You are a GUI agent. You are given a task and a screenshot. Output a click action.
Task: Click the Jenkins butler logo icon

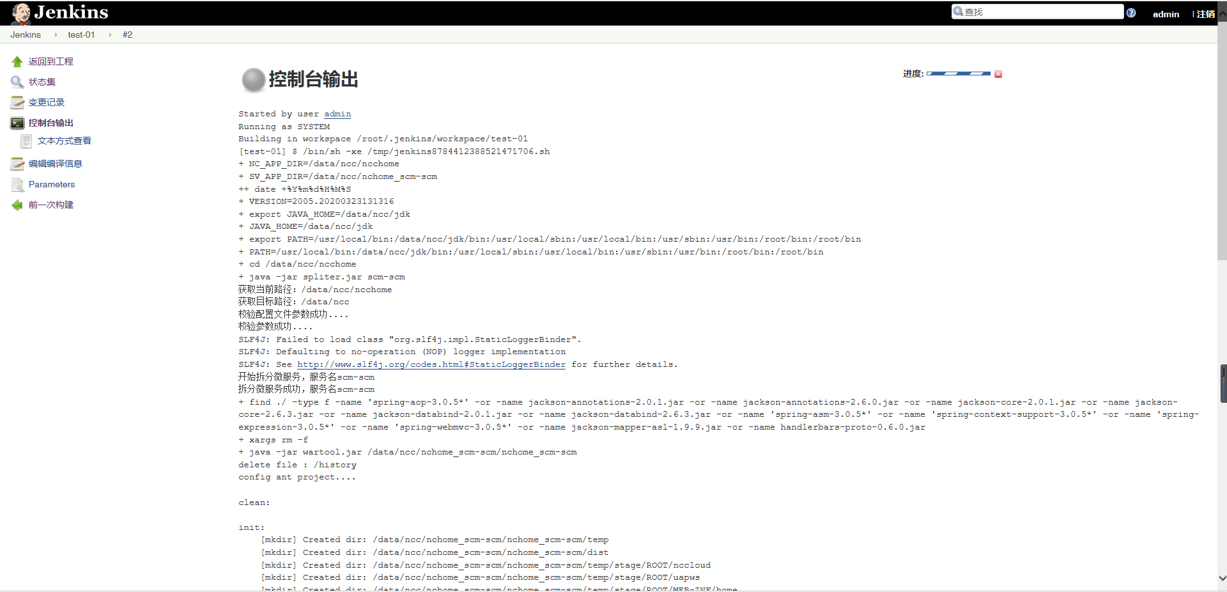21,13
